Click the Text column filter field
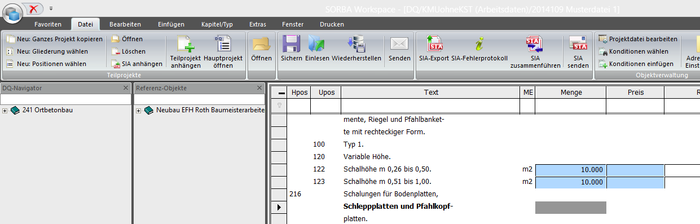 coord(431,105)
